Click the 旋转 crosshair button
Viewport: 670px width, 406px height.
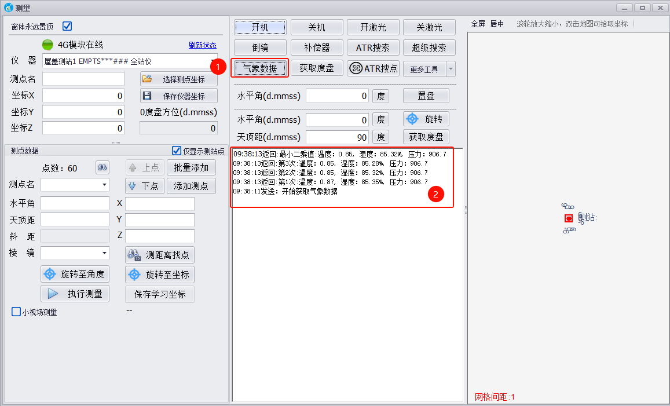coord(426,119)
